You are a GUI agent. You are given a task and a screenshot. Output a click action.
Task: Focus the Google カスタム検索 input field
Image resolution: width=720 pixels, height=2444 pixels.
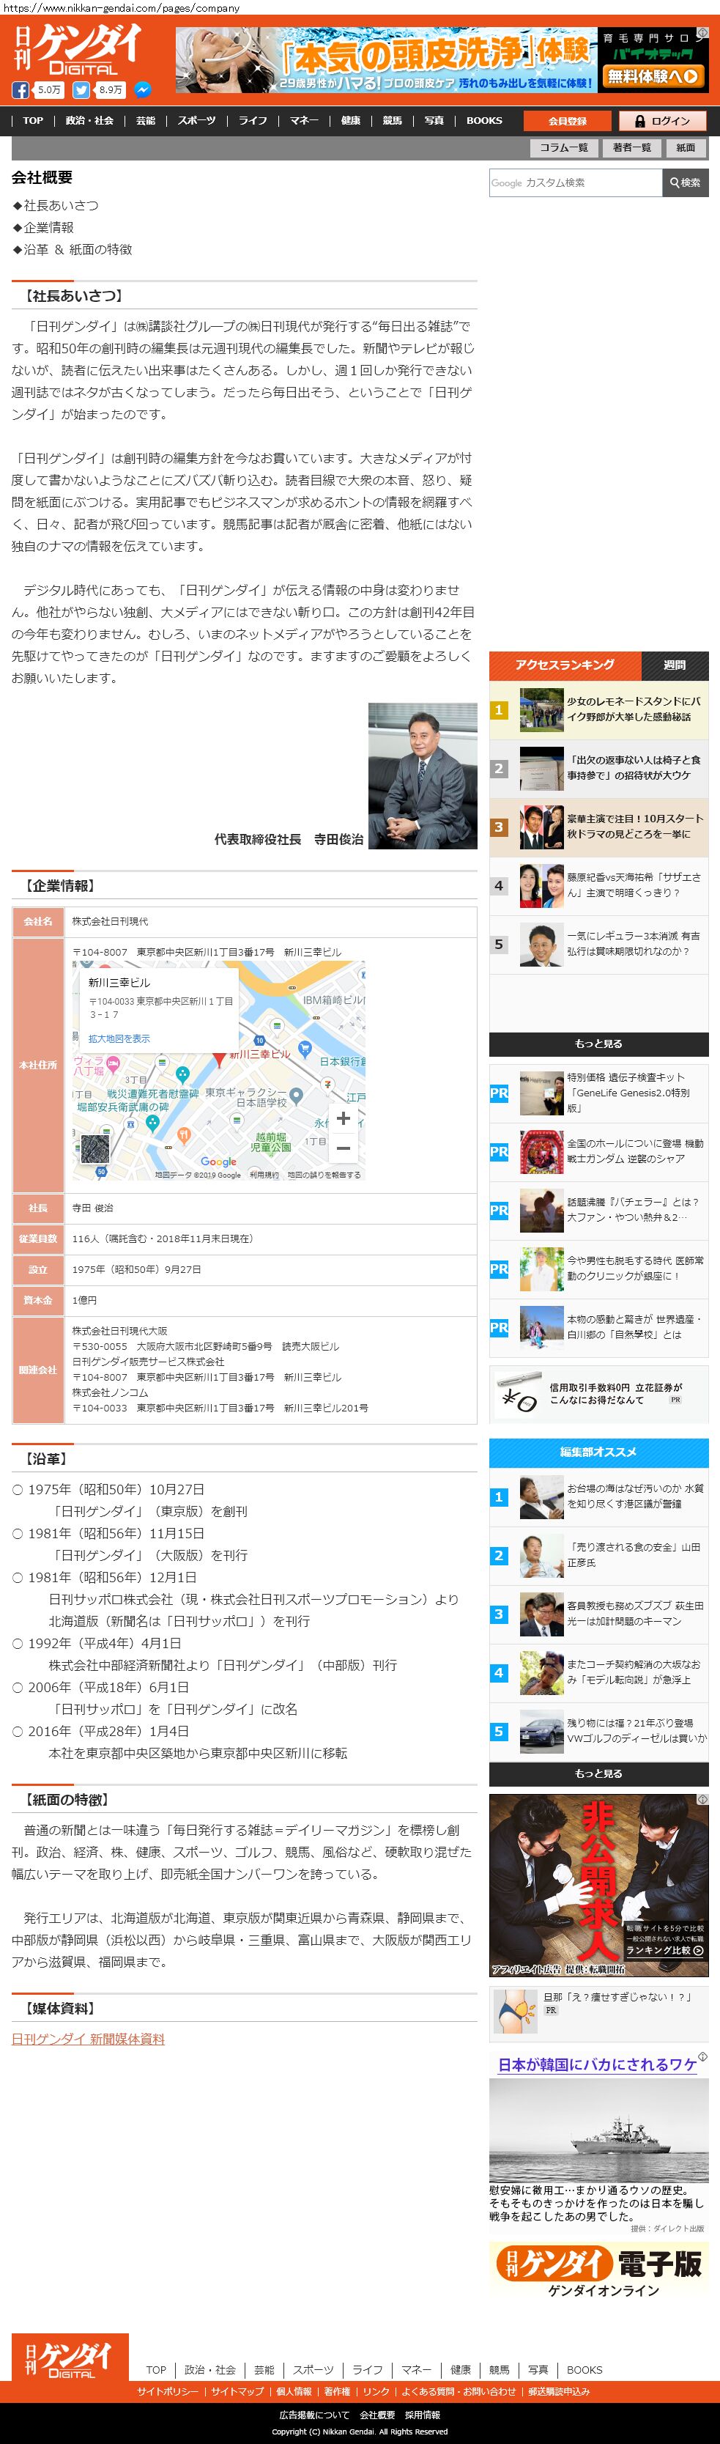576,182
